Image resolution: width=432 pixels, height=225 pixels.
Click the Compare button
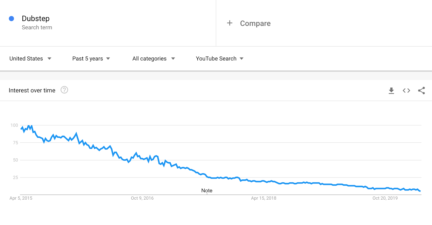255,23
